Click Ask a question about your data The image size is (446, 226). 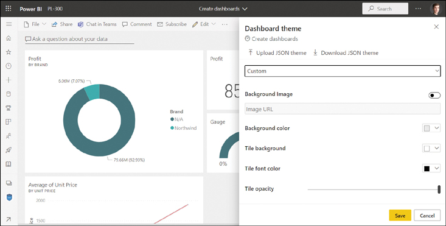tap(79, 39)
